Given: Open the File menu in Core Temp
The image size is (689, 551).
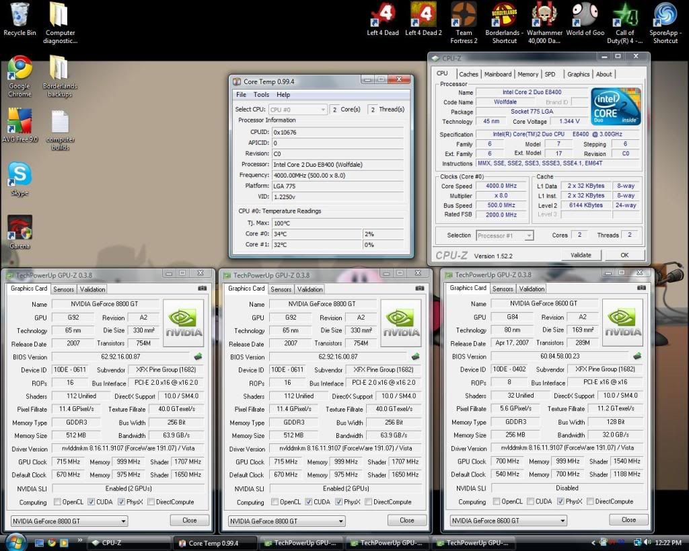Looking at the screenshot, I should (x=242, y=94).
